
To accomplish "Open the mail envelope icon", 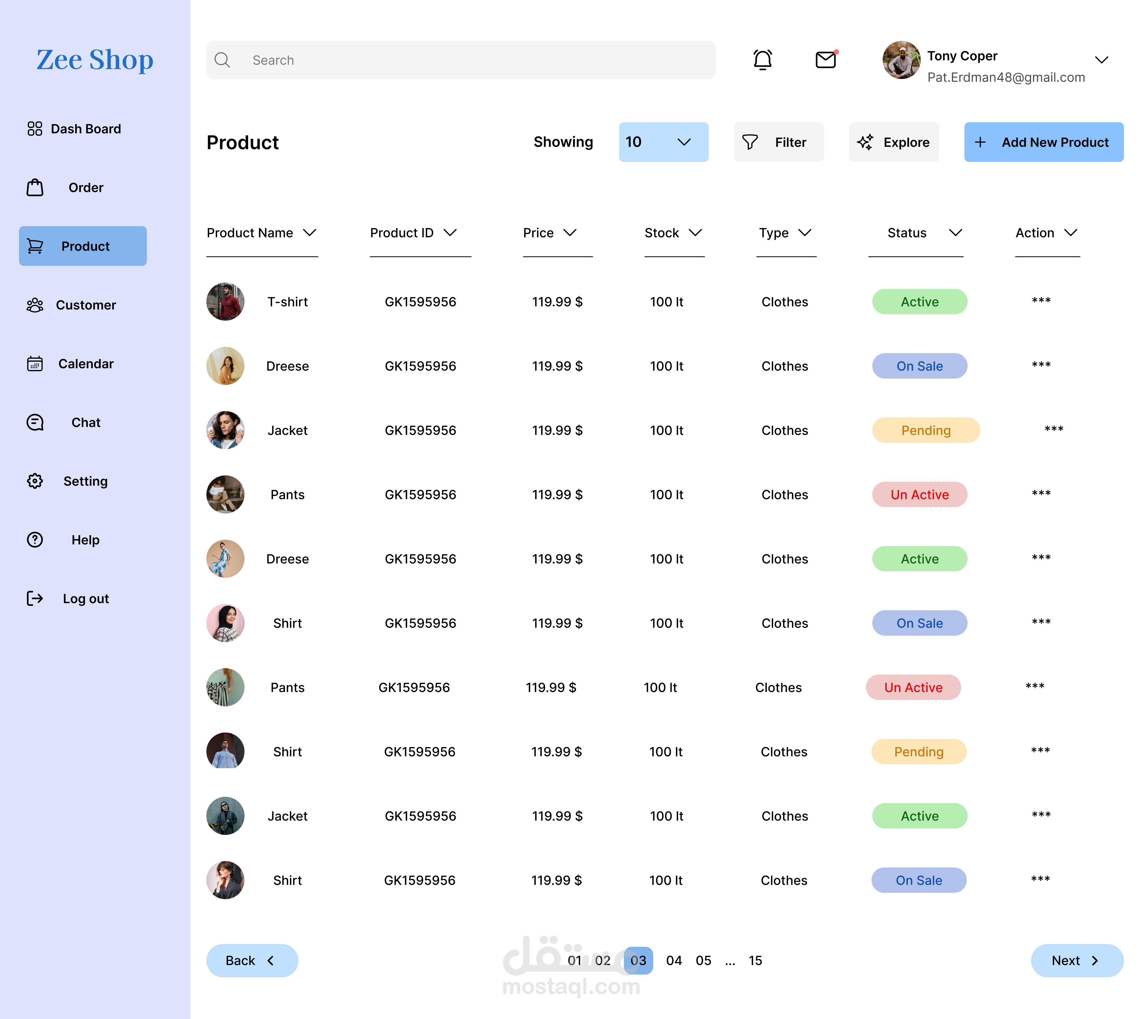I will click(825, 59).
